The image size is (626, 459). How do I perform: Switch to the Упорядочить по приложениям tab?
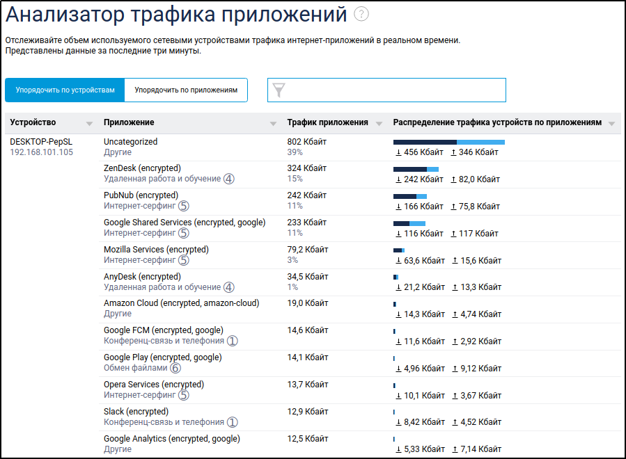(x=186, y=90)
